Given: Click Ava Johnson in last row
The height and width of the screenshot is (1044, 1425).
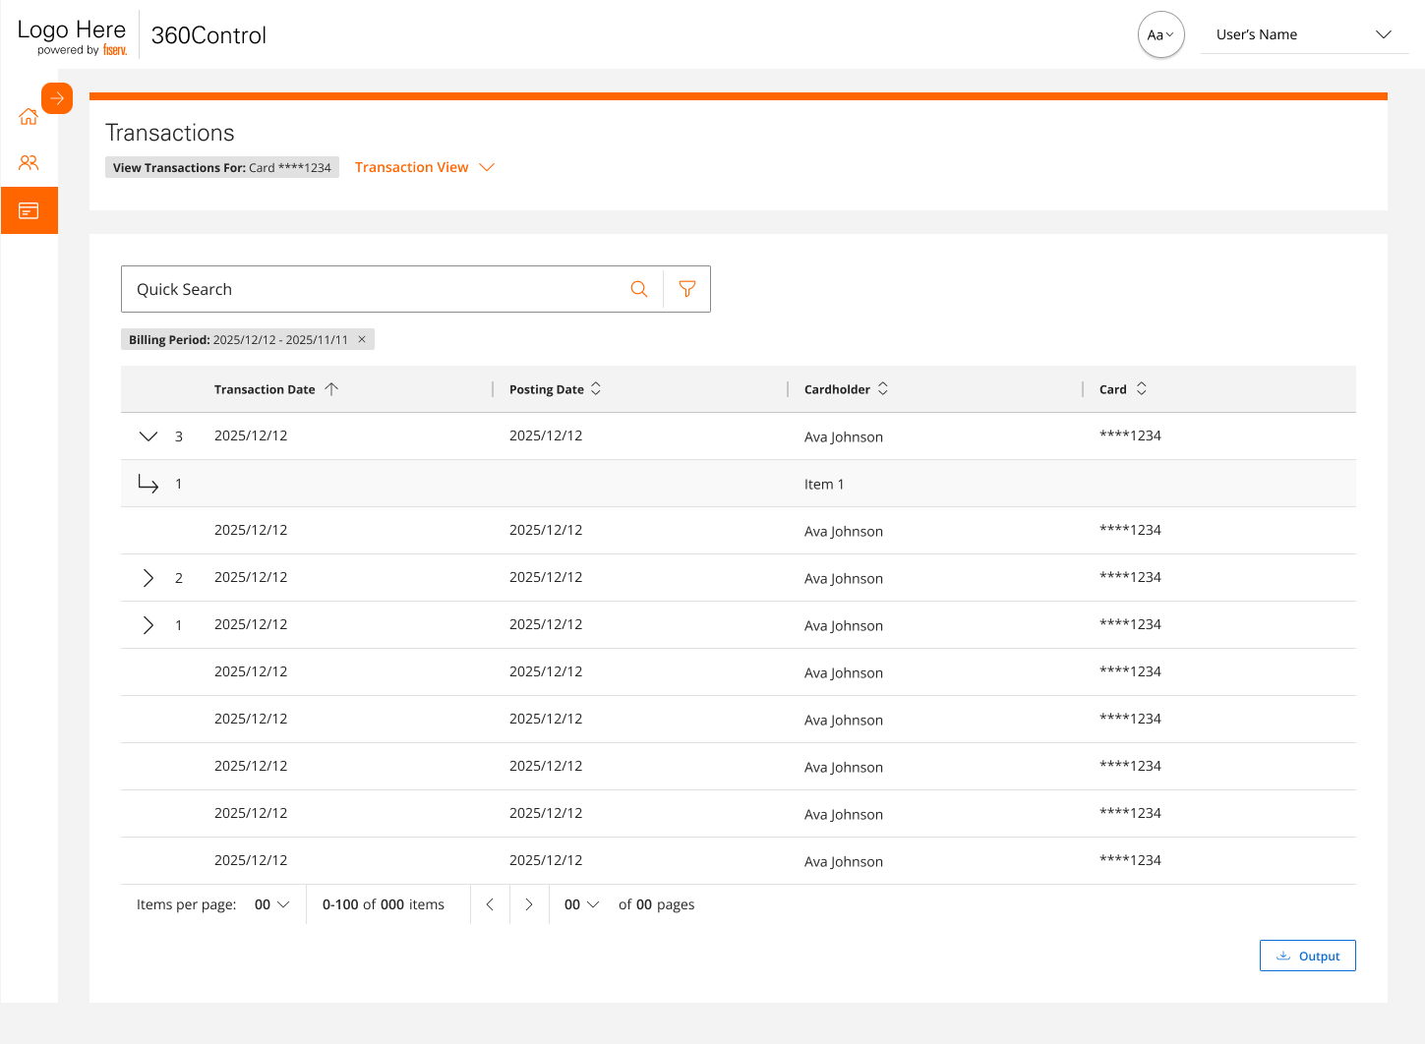Looking at the screenshot, I should coord(844,861).
